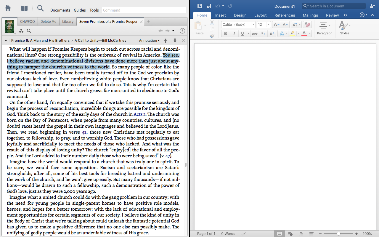This screenshot has width=379, height=237.
Task: Decrease font size with the smaller A button
Action: (x=285, y=25)
